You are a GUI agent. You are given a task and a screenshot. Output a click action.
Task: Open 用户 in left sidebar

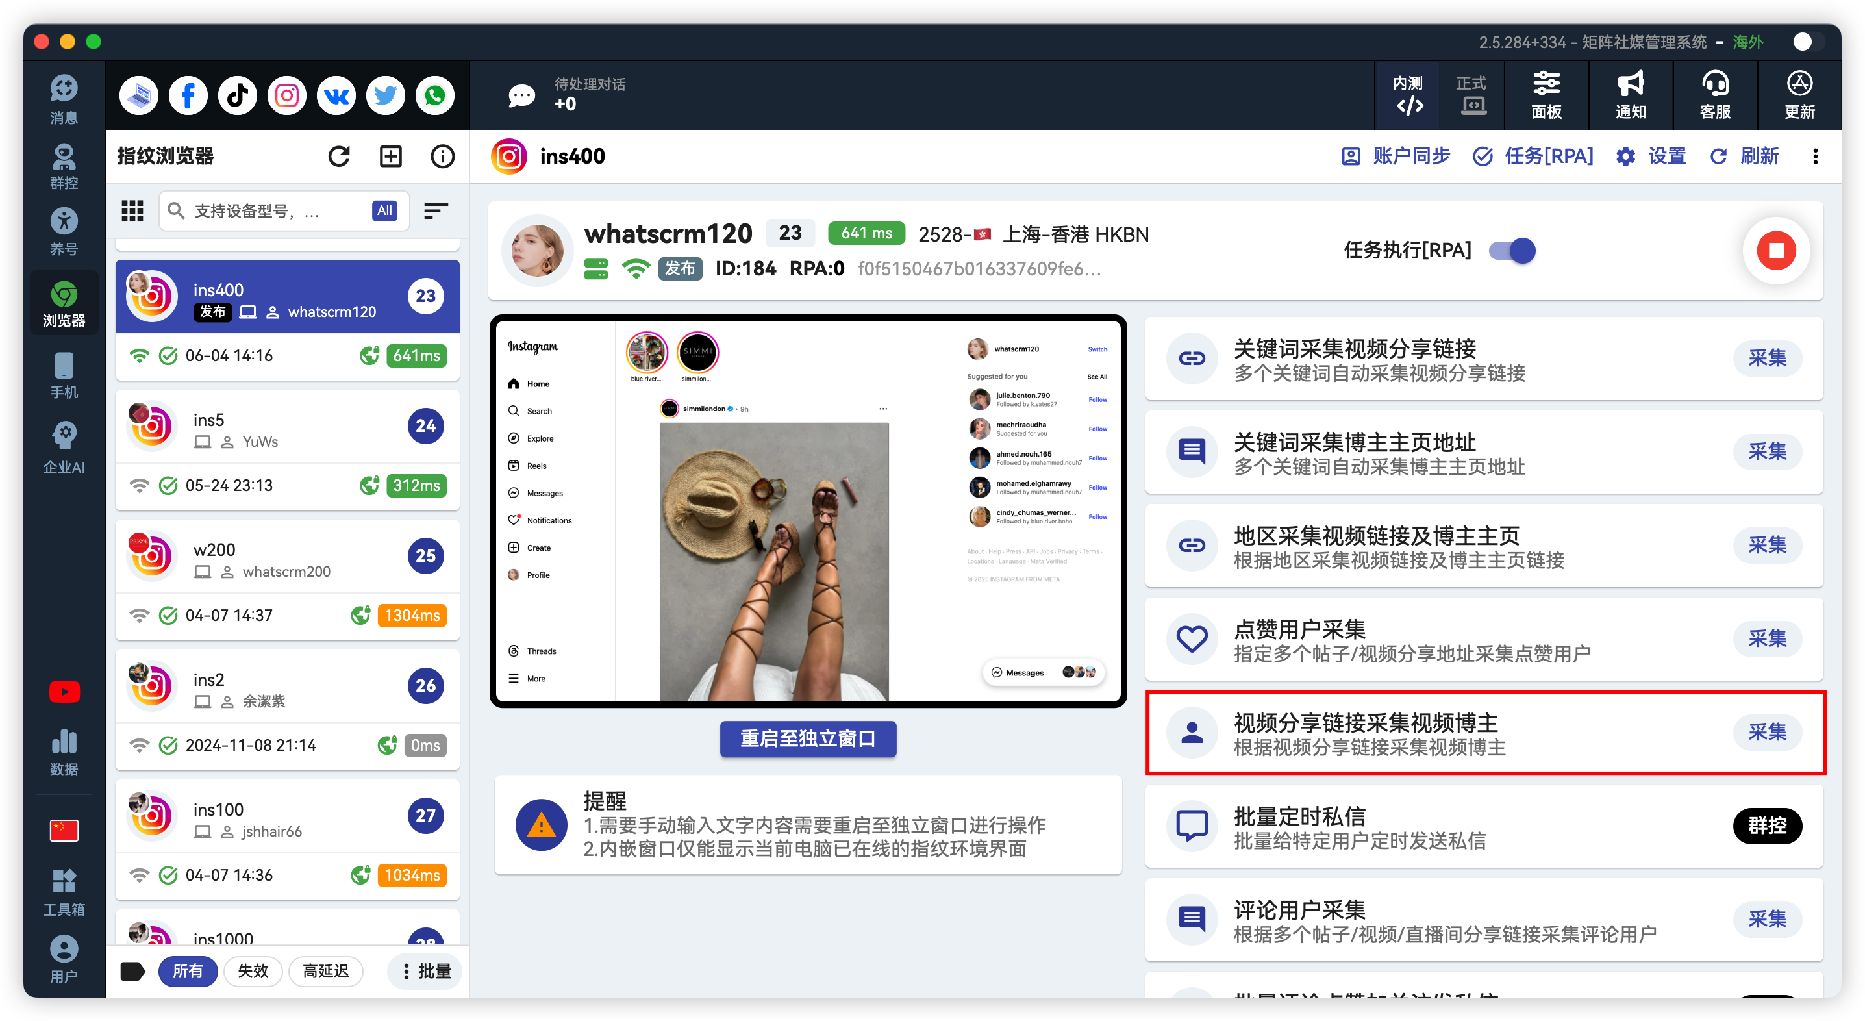pyautogui.click(x=64, y=958)
